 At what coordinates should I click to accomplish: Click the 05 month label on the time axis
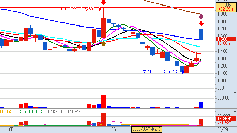coord(11,130)
